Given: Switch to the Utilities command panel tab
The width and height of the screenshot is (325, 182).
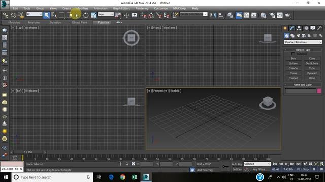Looking at the screenshot, I should click(319, 28).
